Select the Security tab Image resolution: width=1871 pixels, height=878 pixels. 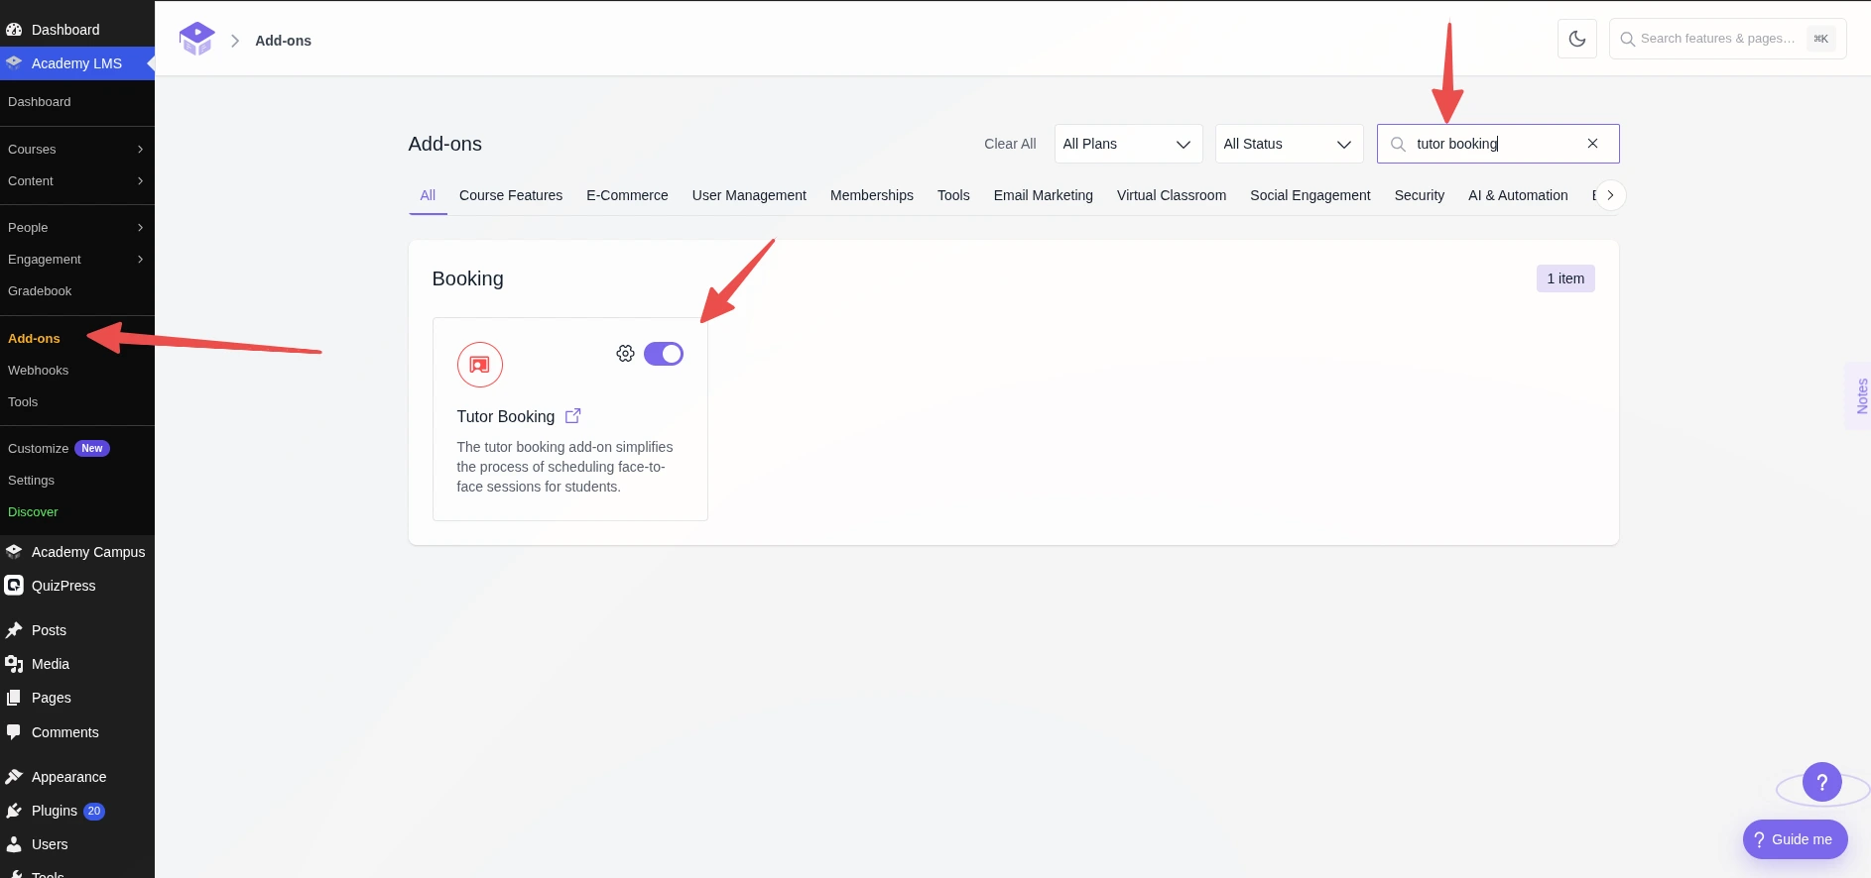pyautogui.click(x=1420, y=195)
